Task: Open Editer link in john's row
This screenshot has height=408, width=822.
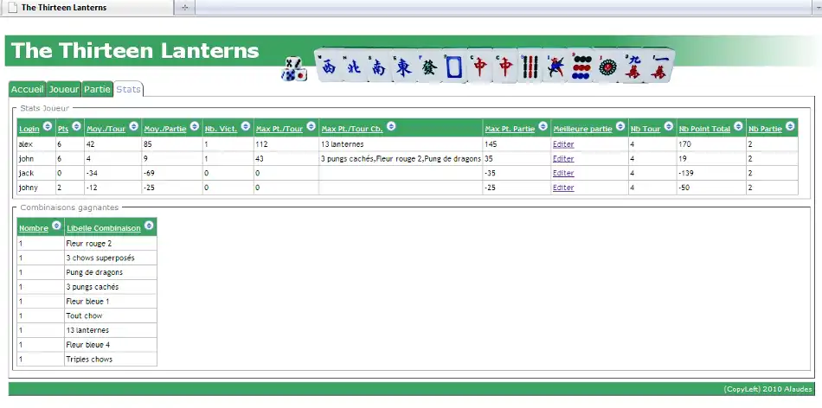Action: point(563,159)
